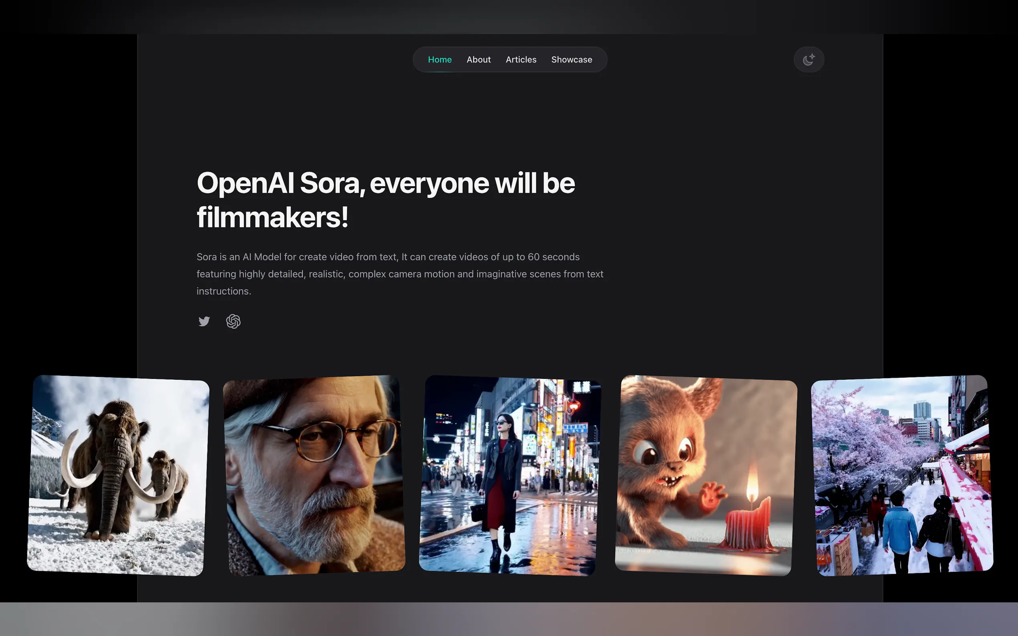Screen dimensions: 1018x636
Task: Open the Twitter bird icon link
Action: (204, 321)
